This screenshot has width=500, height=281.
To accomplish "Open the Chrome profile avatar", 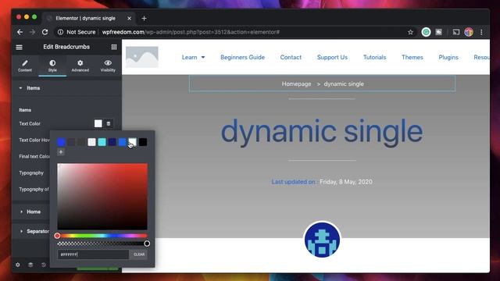I will 469,32.
